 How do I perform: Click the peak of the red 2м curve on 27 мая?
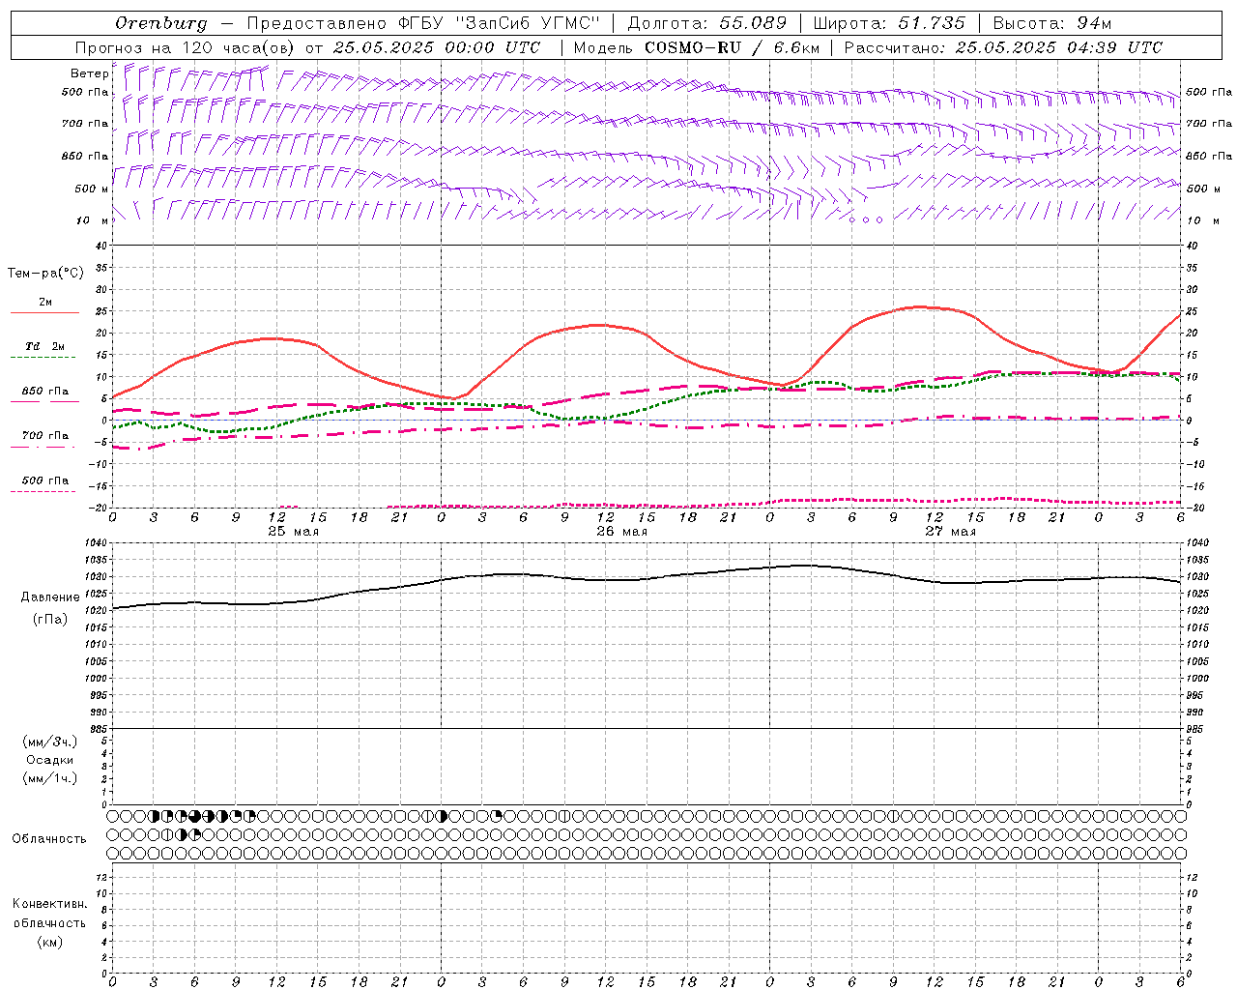(x=918, y=306)
